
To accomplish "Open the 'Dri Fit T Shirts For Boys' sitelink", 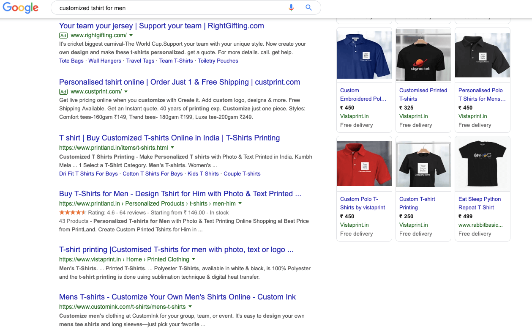I will pyautogui.click(x=88, y=174).
